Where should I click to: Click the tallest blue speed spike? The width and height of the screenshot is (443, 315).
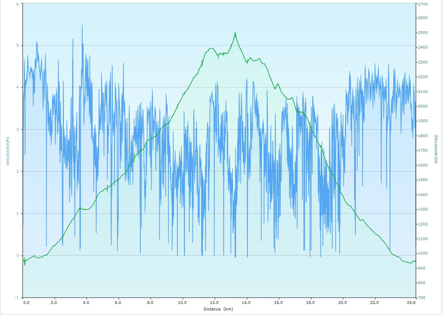tap(82, 26)
